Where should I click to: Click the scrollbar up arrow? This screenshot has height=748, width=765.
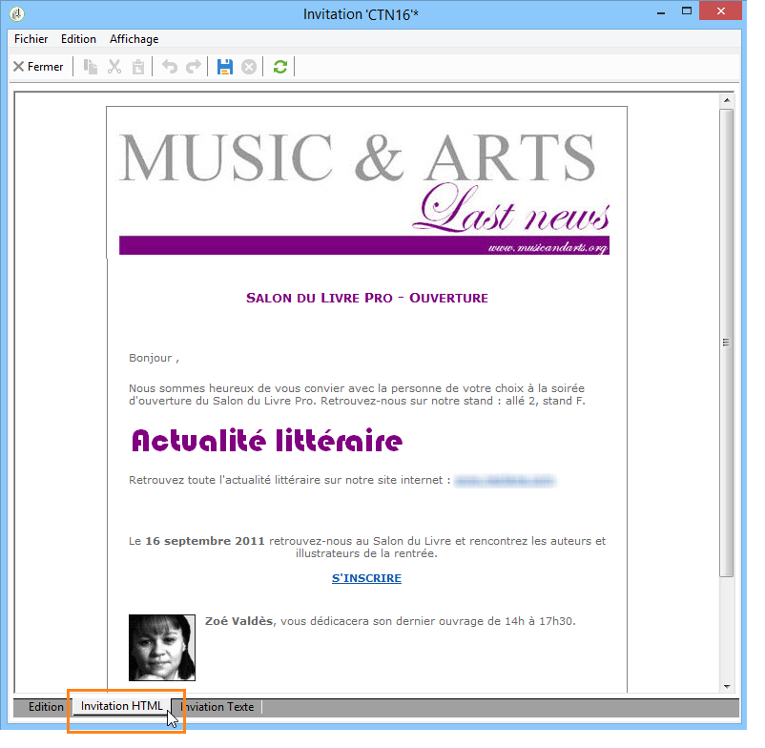[727, 100]
